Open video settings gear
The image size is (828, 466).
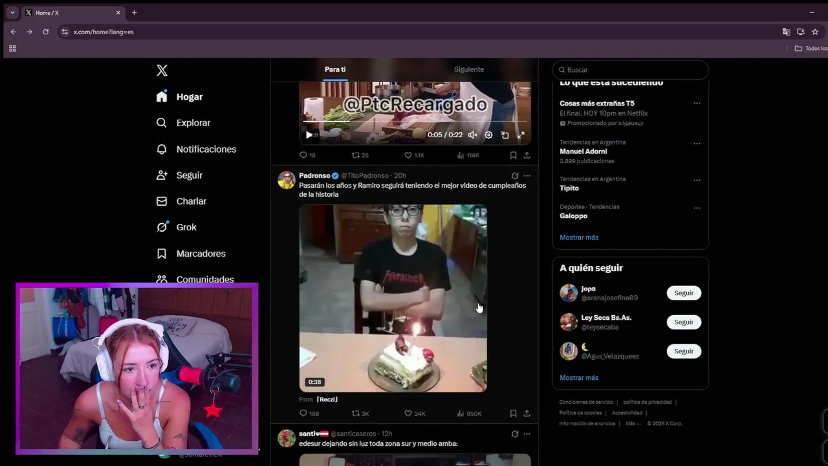tap(488, 135)
